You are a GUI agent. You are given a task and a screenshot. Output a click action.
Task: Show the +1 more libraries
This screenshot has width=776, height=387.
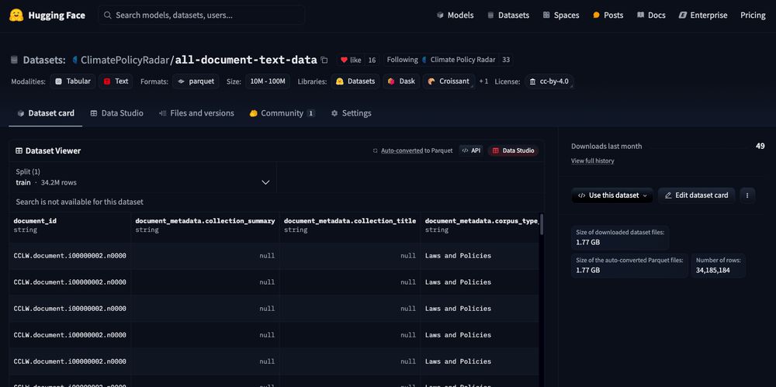pyautogui.click(x=483, y=81)
